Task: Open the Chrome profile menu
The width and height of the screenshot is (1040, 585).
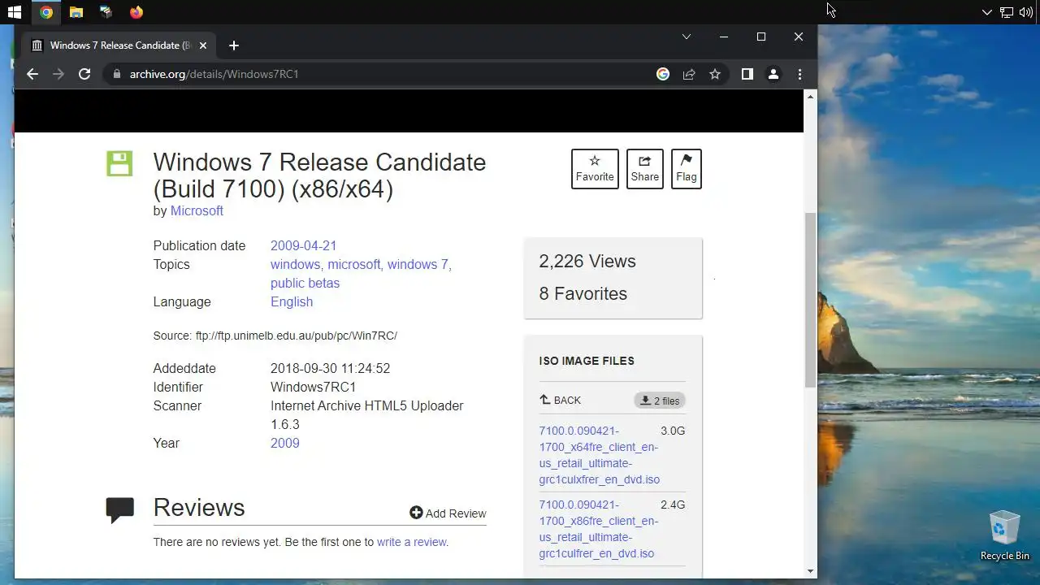Action: tap(773, 74)
